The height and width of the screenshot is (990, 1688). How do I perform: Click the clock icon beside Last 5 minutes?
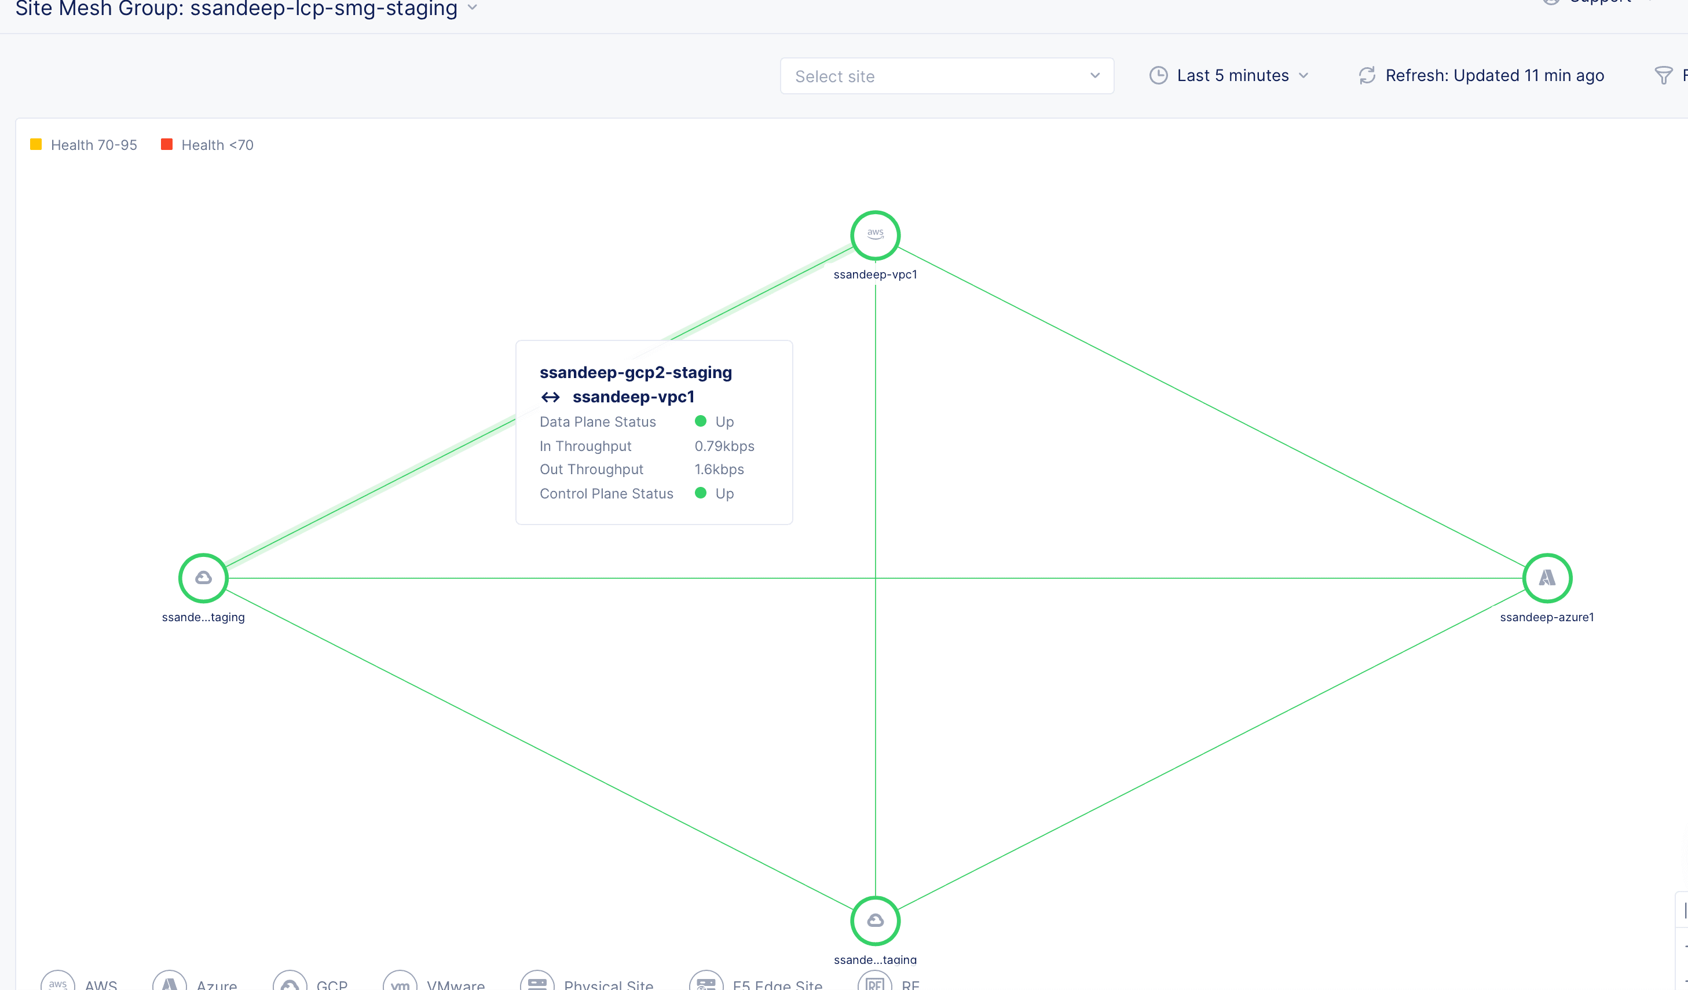1158,76
